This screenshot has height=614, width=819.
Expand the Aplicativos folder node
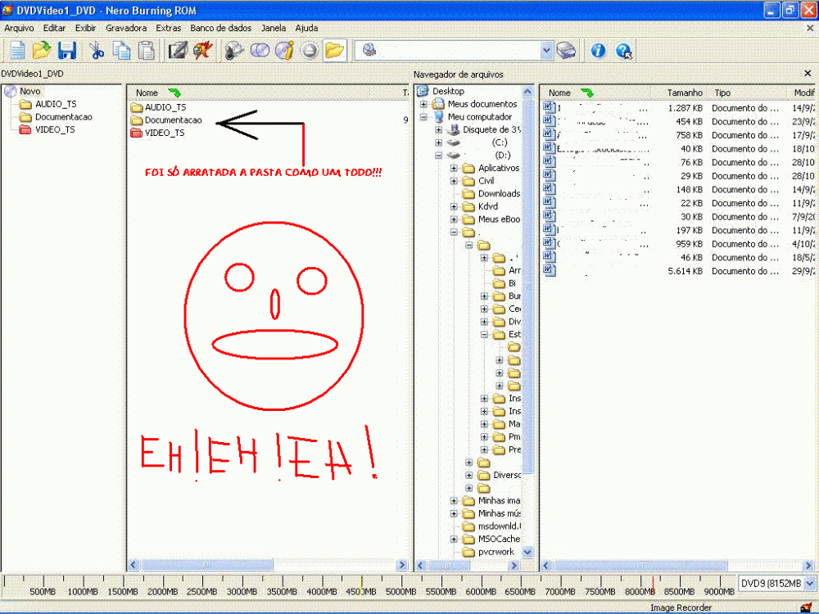[x=454, y=168]
